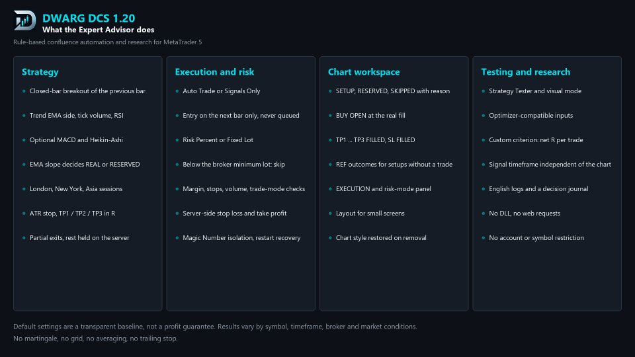635x357 pixels.
Task: Click the DWARG logo icon
Action: click(24, 20)
